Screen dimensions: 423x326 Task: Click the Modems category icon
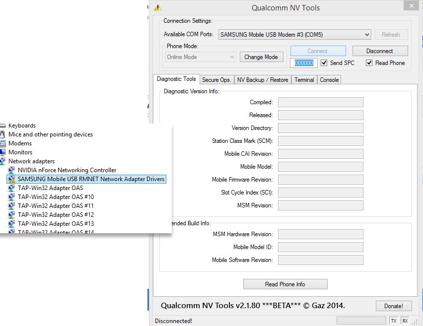[x=2, y=143]
